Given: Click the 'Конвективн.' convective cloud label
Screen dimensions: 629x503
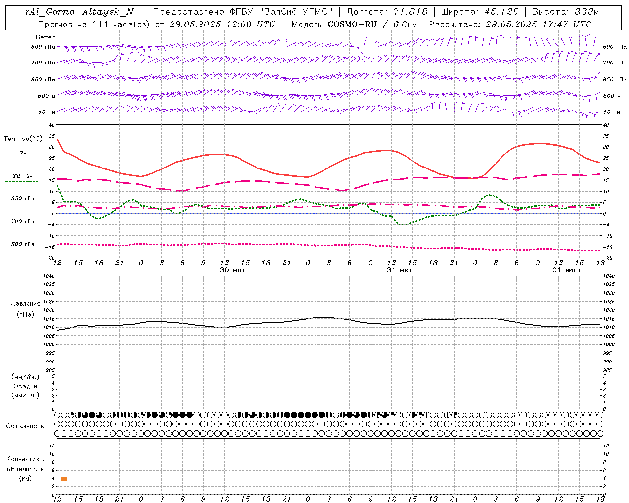Looking at the screenshot, I should pos(26,459).
